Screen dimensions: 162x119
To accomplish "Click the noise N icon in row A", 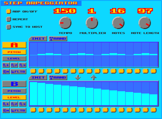I will (x=6, y=72).
